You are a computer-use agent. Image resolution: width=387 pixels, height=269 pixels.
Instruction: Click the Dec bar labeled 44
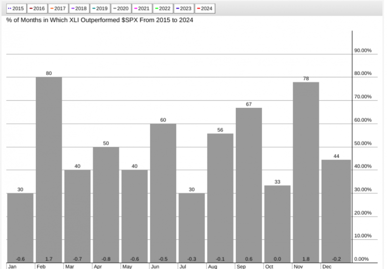pyautogui.click(x=336, y=211)
